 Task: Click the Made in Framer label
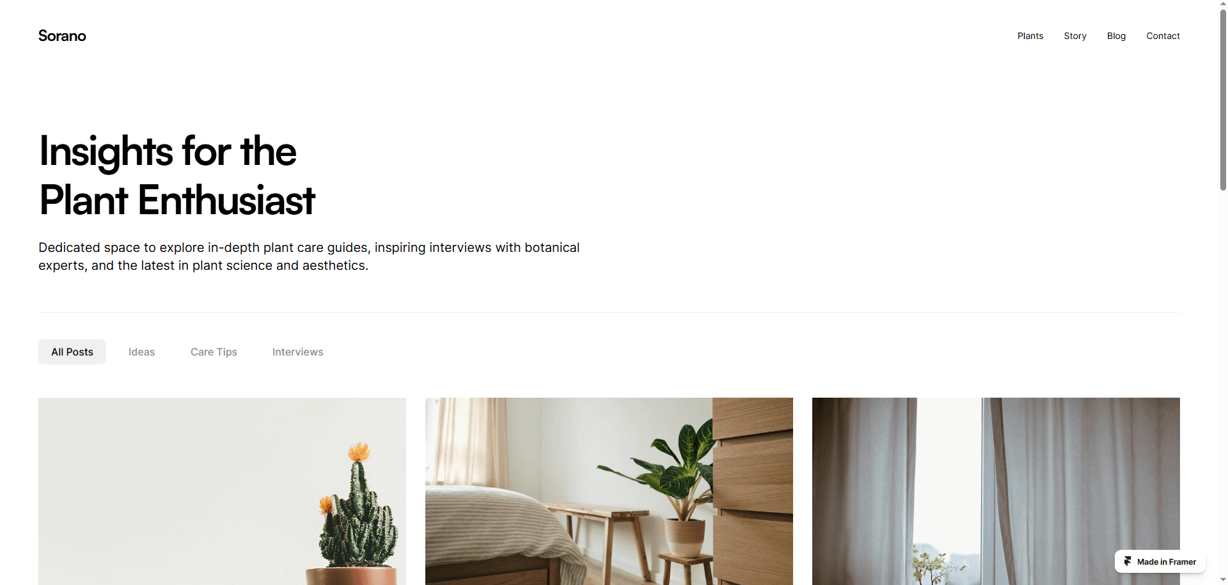pos(1167,562)
